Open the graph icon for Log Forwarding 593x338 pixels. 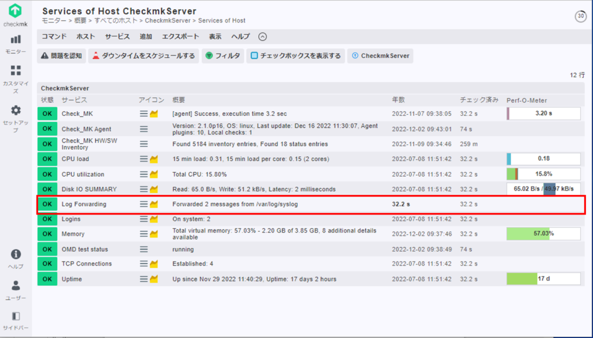click(154, 204)
